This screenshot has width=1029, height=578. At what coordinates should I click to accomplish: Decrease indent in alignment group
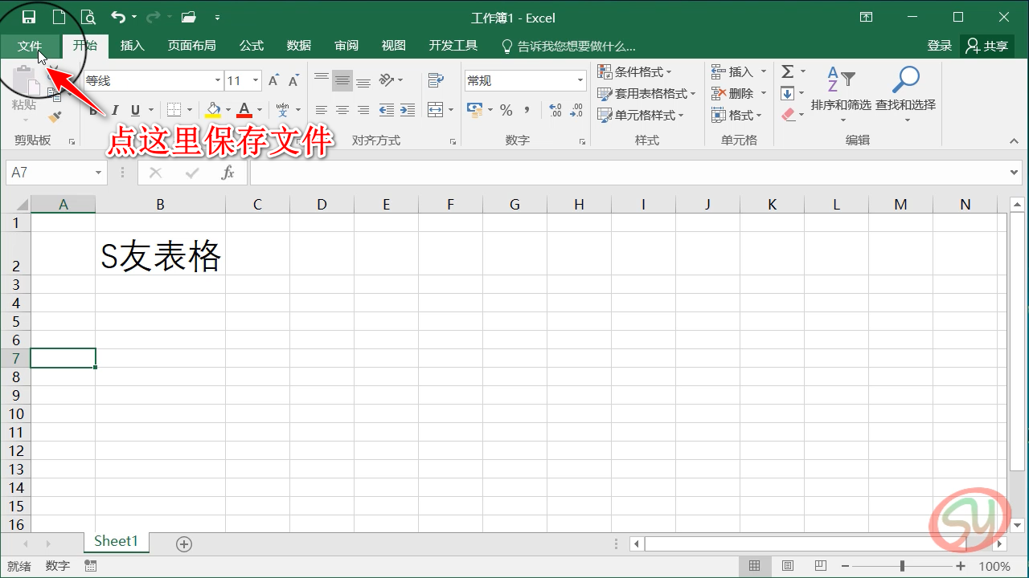click(x=387, y=110)
